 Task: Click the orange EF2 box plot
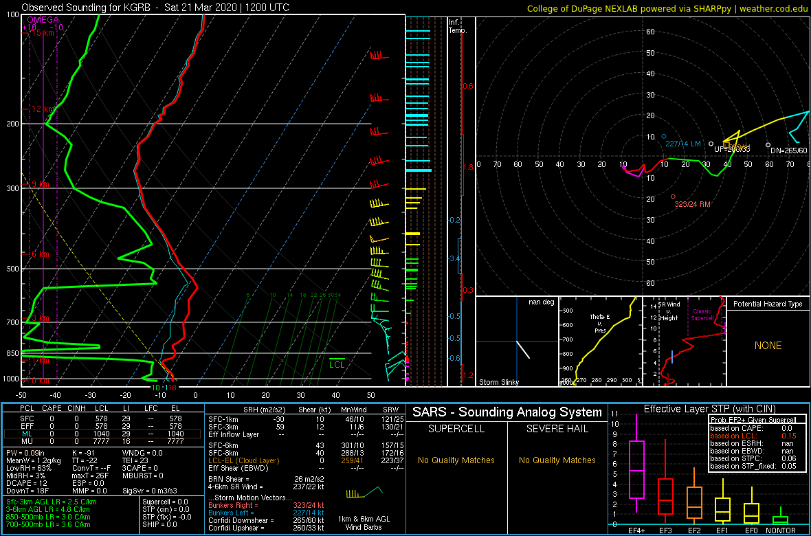pyautogui.click(x=694, y=497)
